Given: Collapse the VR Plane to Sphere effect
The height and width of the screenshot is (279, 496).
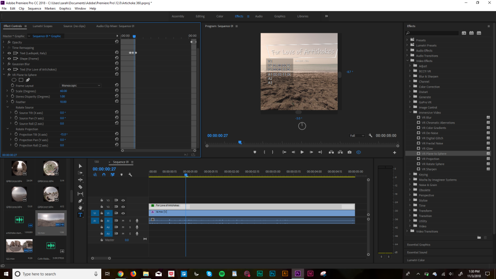Looking at the screenshot, I should point(4,75).
